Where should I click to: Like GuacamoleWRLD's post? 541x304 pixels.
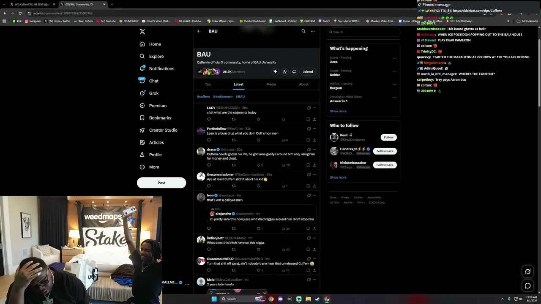pyautogui.click(x=260, y=270)
